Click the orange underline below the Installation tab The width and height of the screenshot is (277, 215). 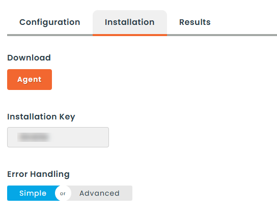tap(130, 35)
